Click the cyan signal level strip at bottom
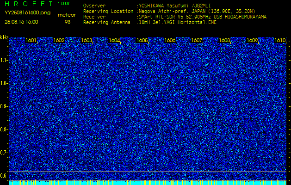Image resolution: width=291 pixels, height=185 pixels. pos(148,183)
